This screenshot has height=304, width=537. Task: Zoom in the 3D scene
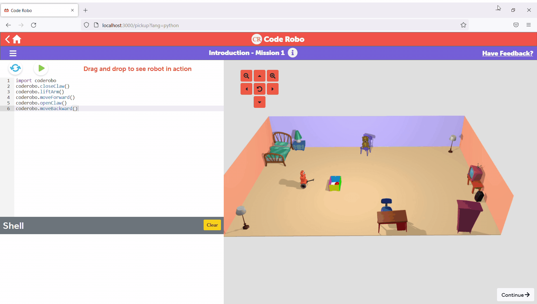point(273,76)
